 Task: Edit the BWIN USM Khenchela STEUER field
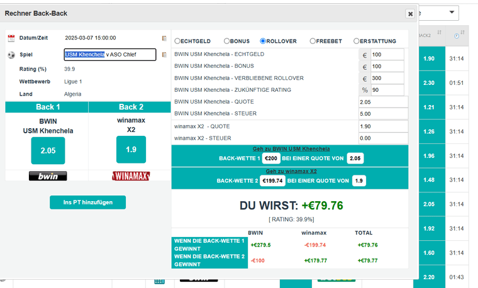(x=384, y=114)
